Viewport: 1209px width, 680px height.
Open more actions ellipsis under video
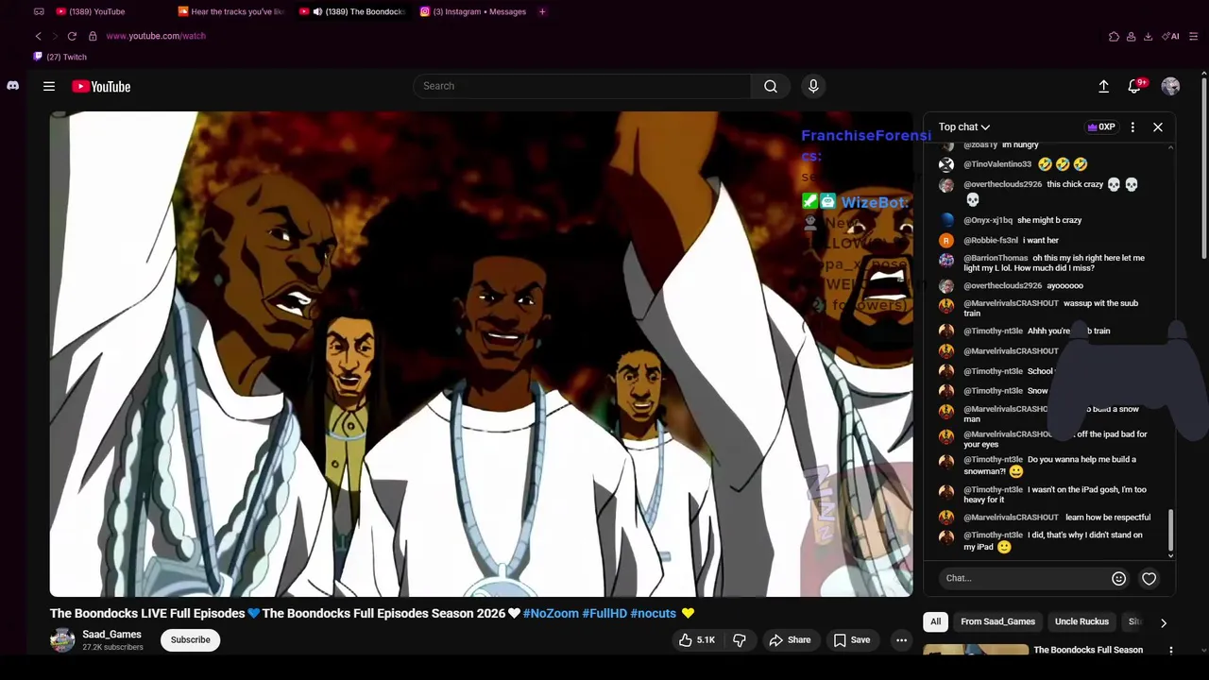point(901,640)
